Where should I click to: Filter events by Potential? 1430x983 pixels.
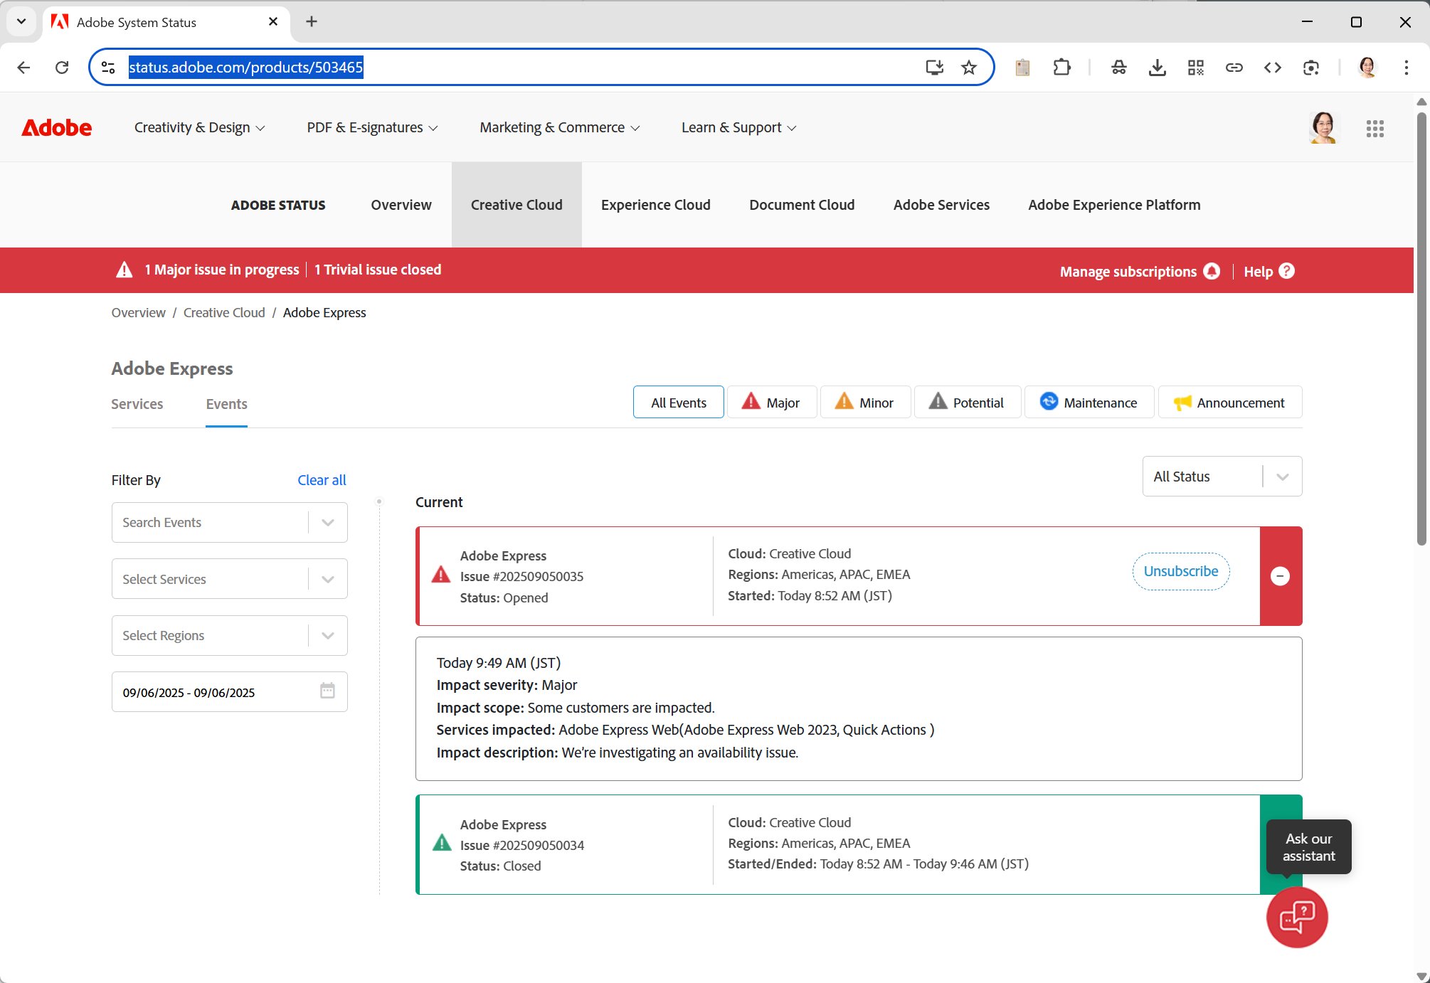pos(968,403)
